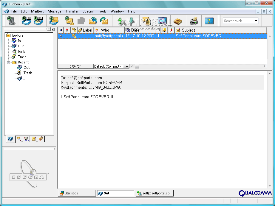Open the Transfer menu
This screenshot has width=275, height=206.
[x=72, y=11]
